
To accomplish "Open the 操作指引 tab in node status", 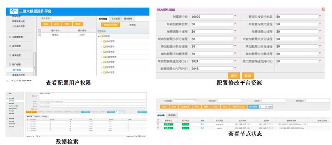I will pyautogui.click(x=173, y=115).
